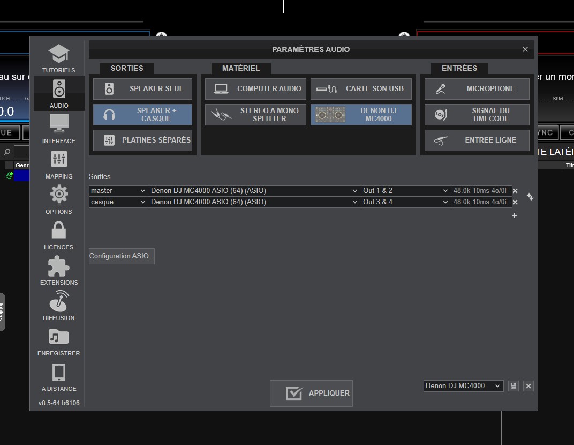Select the Audio settings section

click(x=59, y=94)
